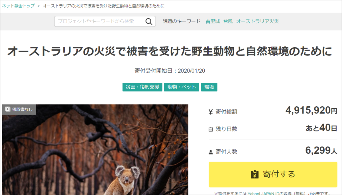Open the 災害・復興支援 category tag
Viewport: 342px width, 195px height.
click(142, 87)
